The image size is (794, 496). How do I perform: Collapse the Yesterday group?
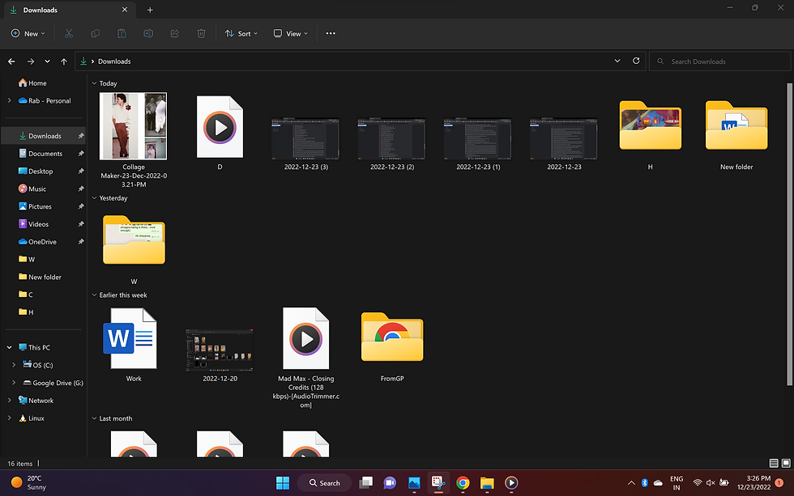tap(94, 198)
